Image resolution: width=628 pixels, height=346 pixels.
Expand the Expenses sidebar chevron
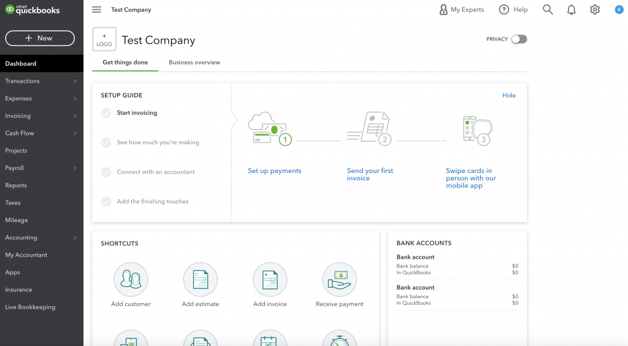(75, 99)
